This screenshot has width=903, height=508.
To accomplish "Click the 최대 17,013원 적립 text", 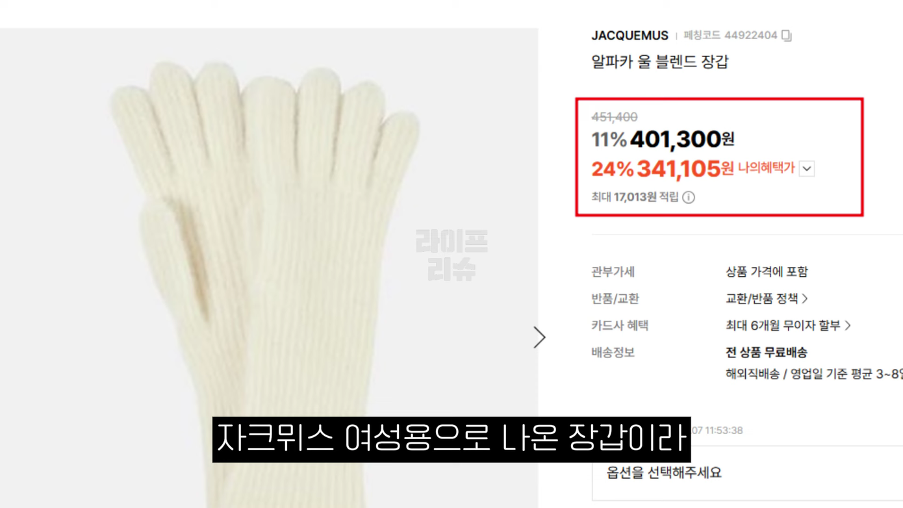I will [635, 197].
